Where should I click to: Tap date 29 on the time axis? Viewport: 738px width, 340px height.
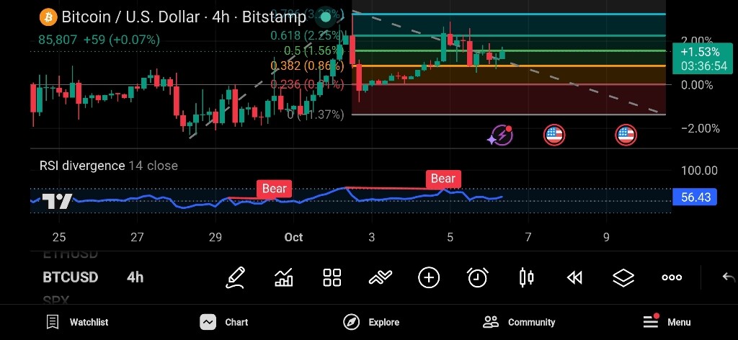point(215,238)
